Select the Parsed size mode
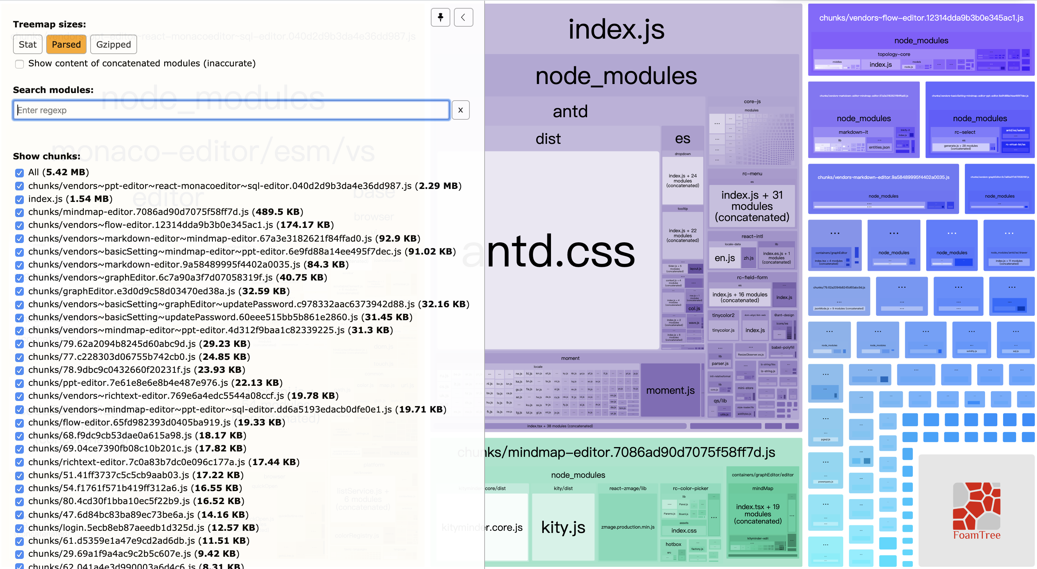The image size is (1037, 569). (66, 44)
